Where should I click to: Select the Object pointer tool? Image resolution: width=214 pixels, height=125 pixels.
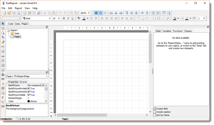tap(3, 24)
